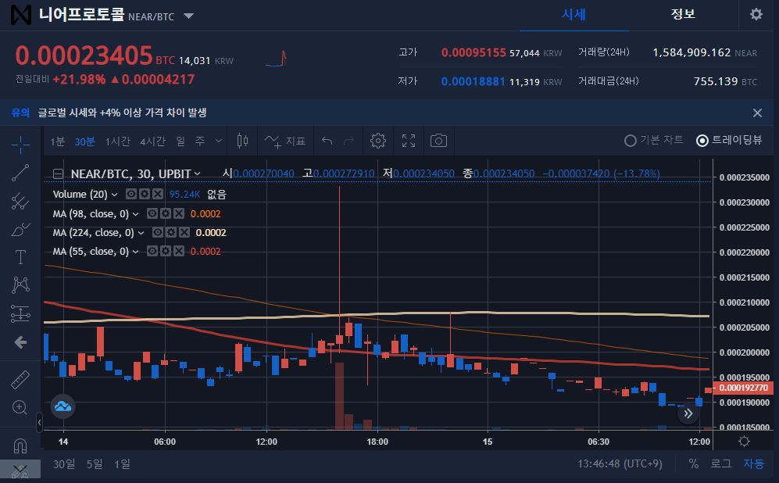Select the Text annotation tool
The width and height of the screenshot is (779, 483).
click(x=20, y=257)
